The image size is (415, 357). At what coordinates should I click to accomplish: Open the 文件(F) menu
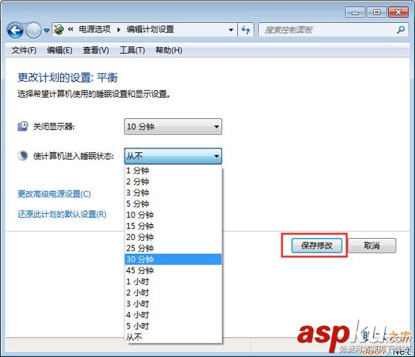24,50
